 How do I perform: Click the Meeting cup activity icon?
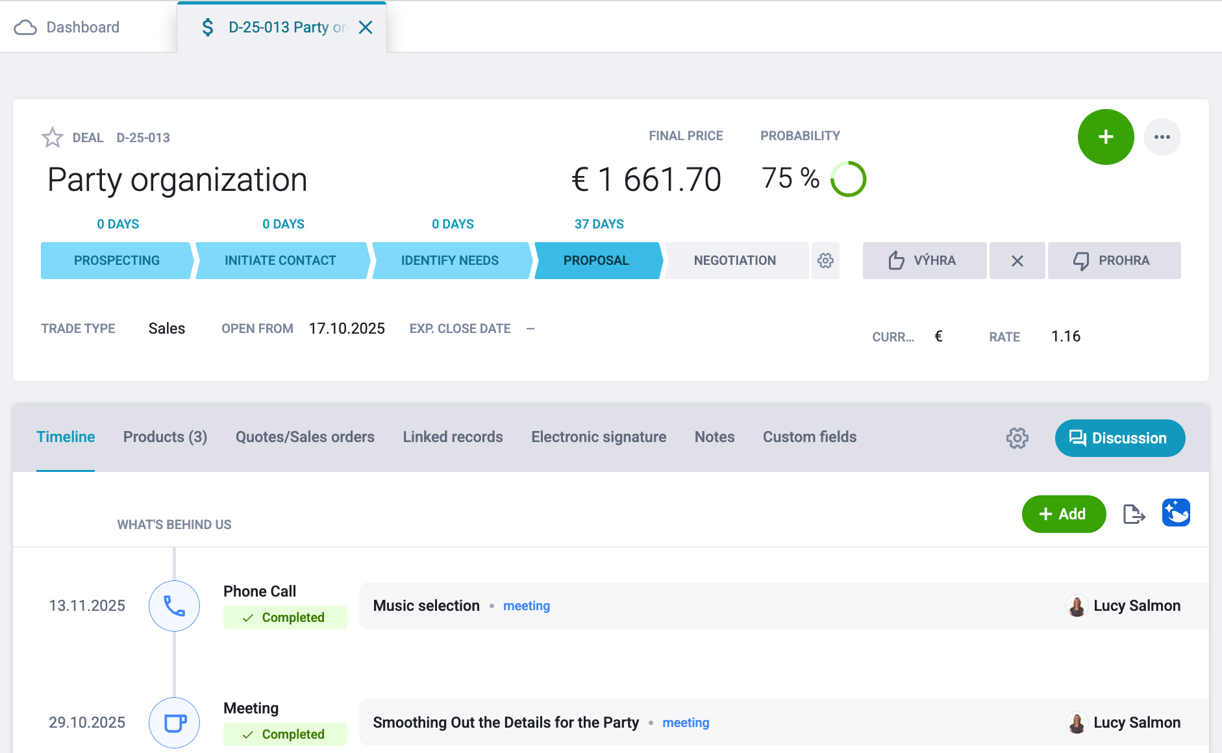pos(174,722)
